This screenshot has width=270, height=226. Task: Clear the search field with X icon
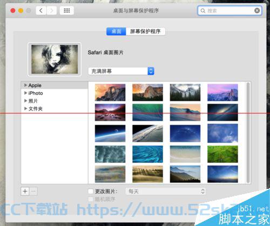(257, 11)
